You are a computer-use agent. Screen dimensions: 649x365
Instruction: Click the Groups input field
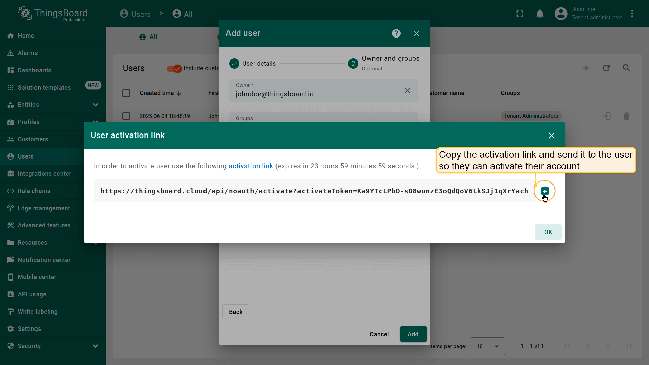coord(323,118)
